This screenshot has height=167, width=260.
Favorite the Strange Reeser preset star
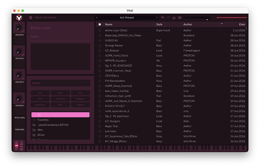click(99, 46)
